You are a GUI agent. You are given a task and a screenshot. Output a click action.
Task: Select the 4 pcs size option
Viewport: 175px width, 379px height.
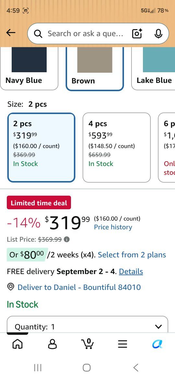pos(117,147)
